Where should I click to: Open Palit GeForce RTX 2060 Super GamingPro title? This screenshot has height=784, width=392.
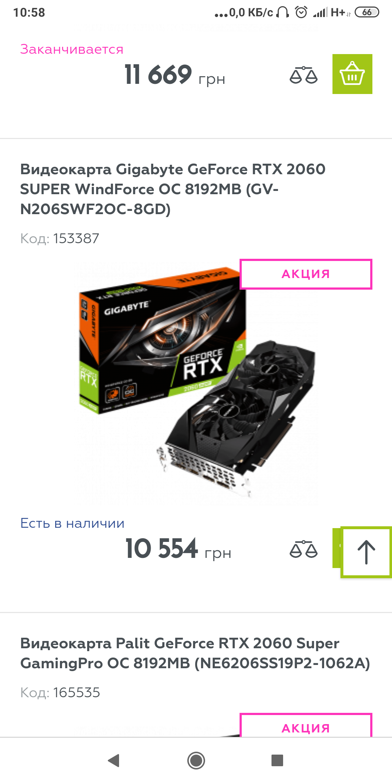pos(195,653)
